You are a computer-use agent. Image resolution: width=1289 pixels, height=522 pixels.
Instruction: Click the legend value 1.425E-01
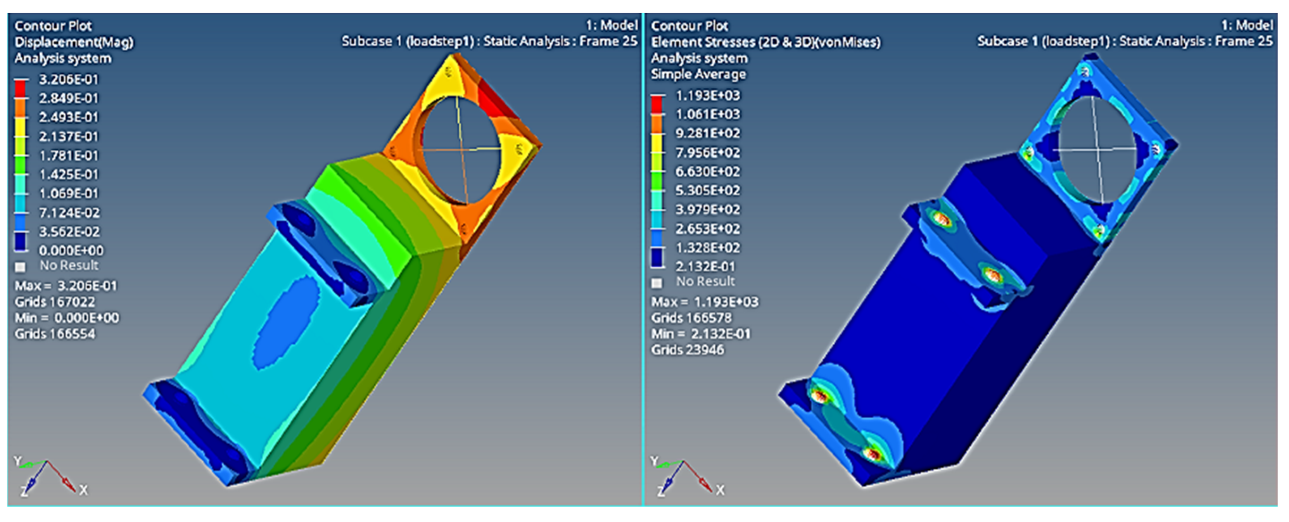click(69, 174)
